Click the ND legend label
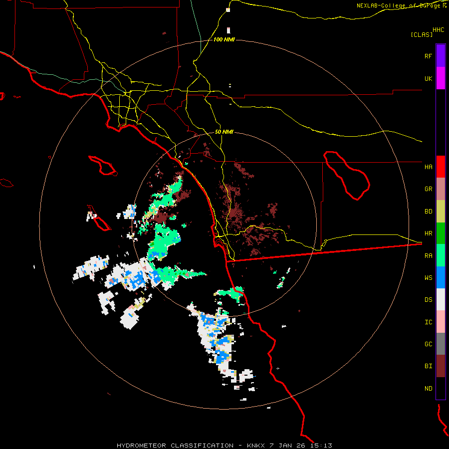 428,388
